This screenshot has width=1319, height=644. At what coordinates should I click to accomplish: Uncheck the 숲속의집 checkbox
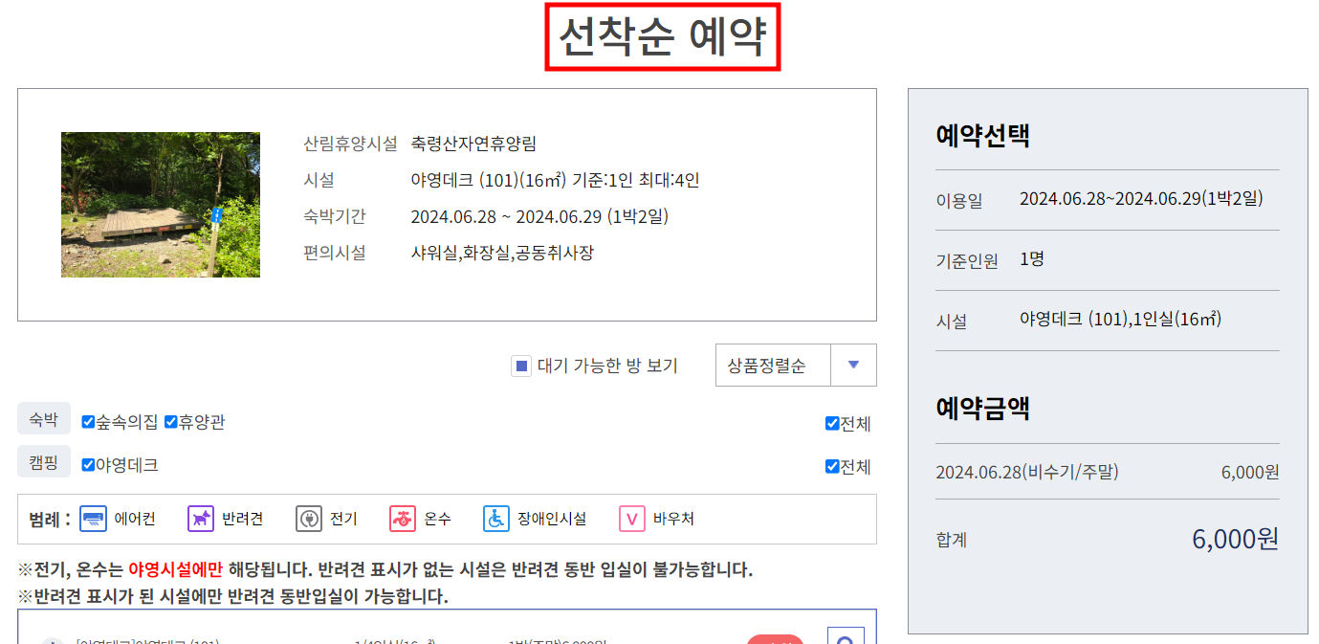88,419
